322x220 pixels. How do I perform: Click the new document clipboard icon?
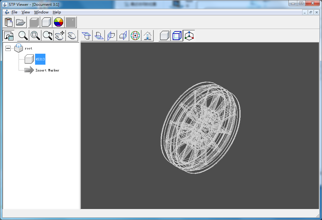point(9,22)
